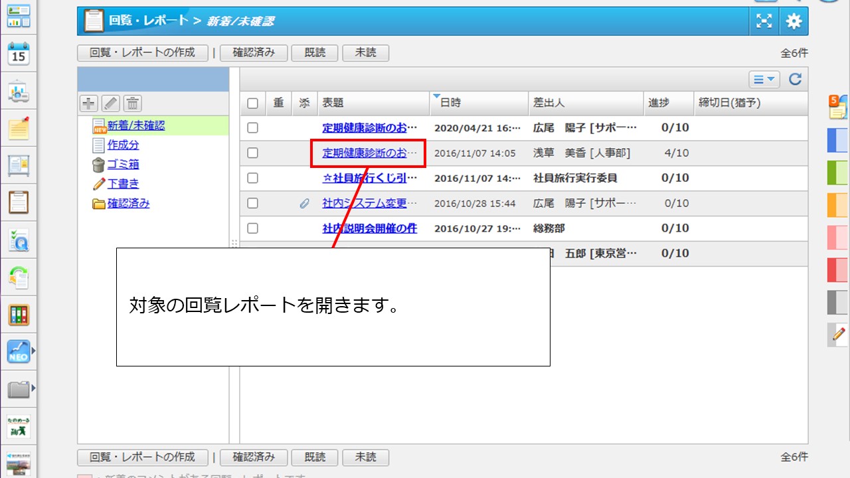Add a new folder with plus icon

[x=89, y=103]
